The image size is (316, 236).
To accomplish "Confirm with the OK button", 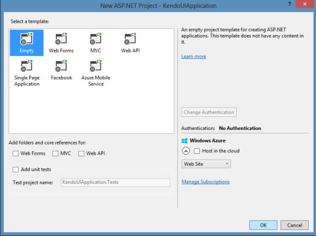I will coord(263,225).
